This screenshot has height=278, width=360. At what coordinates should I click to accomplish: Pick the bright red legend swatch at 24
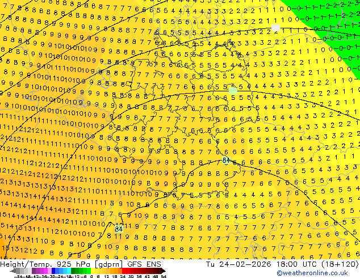(124, 271)
